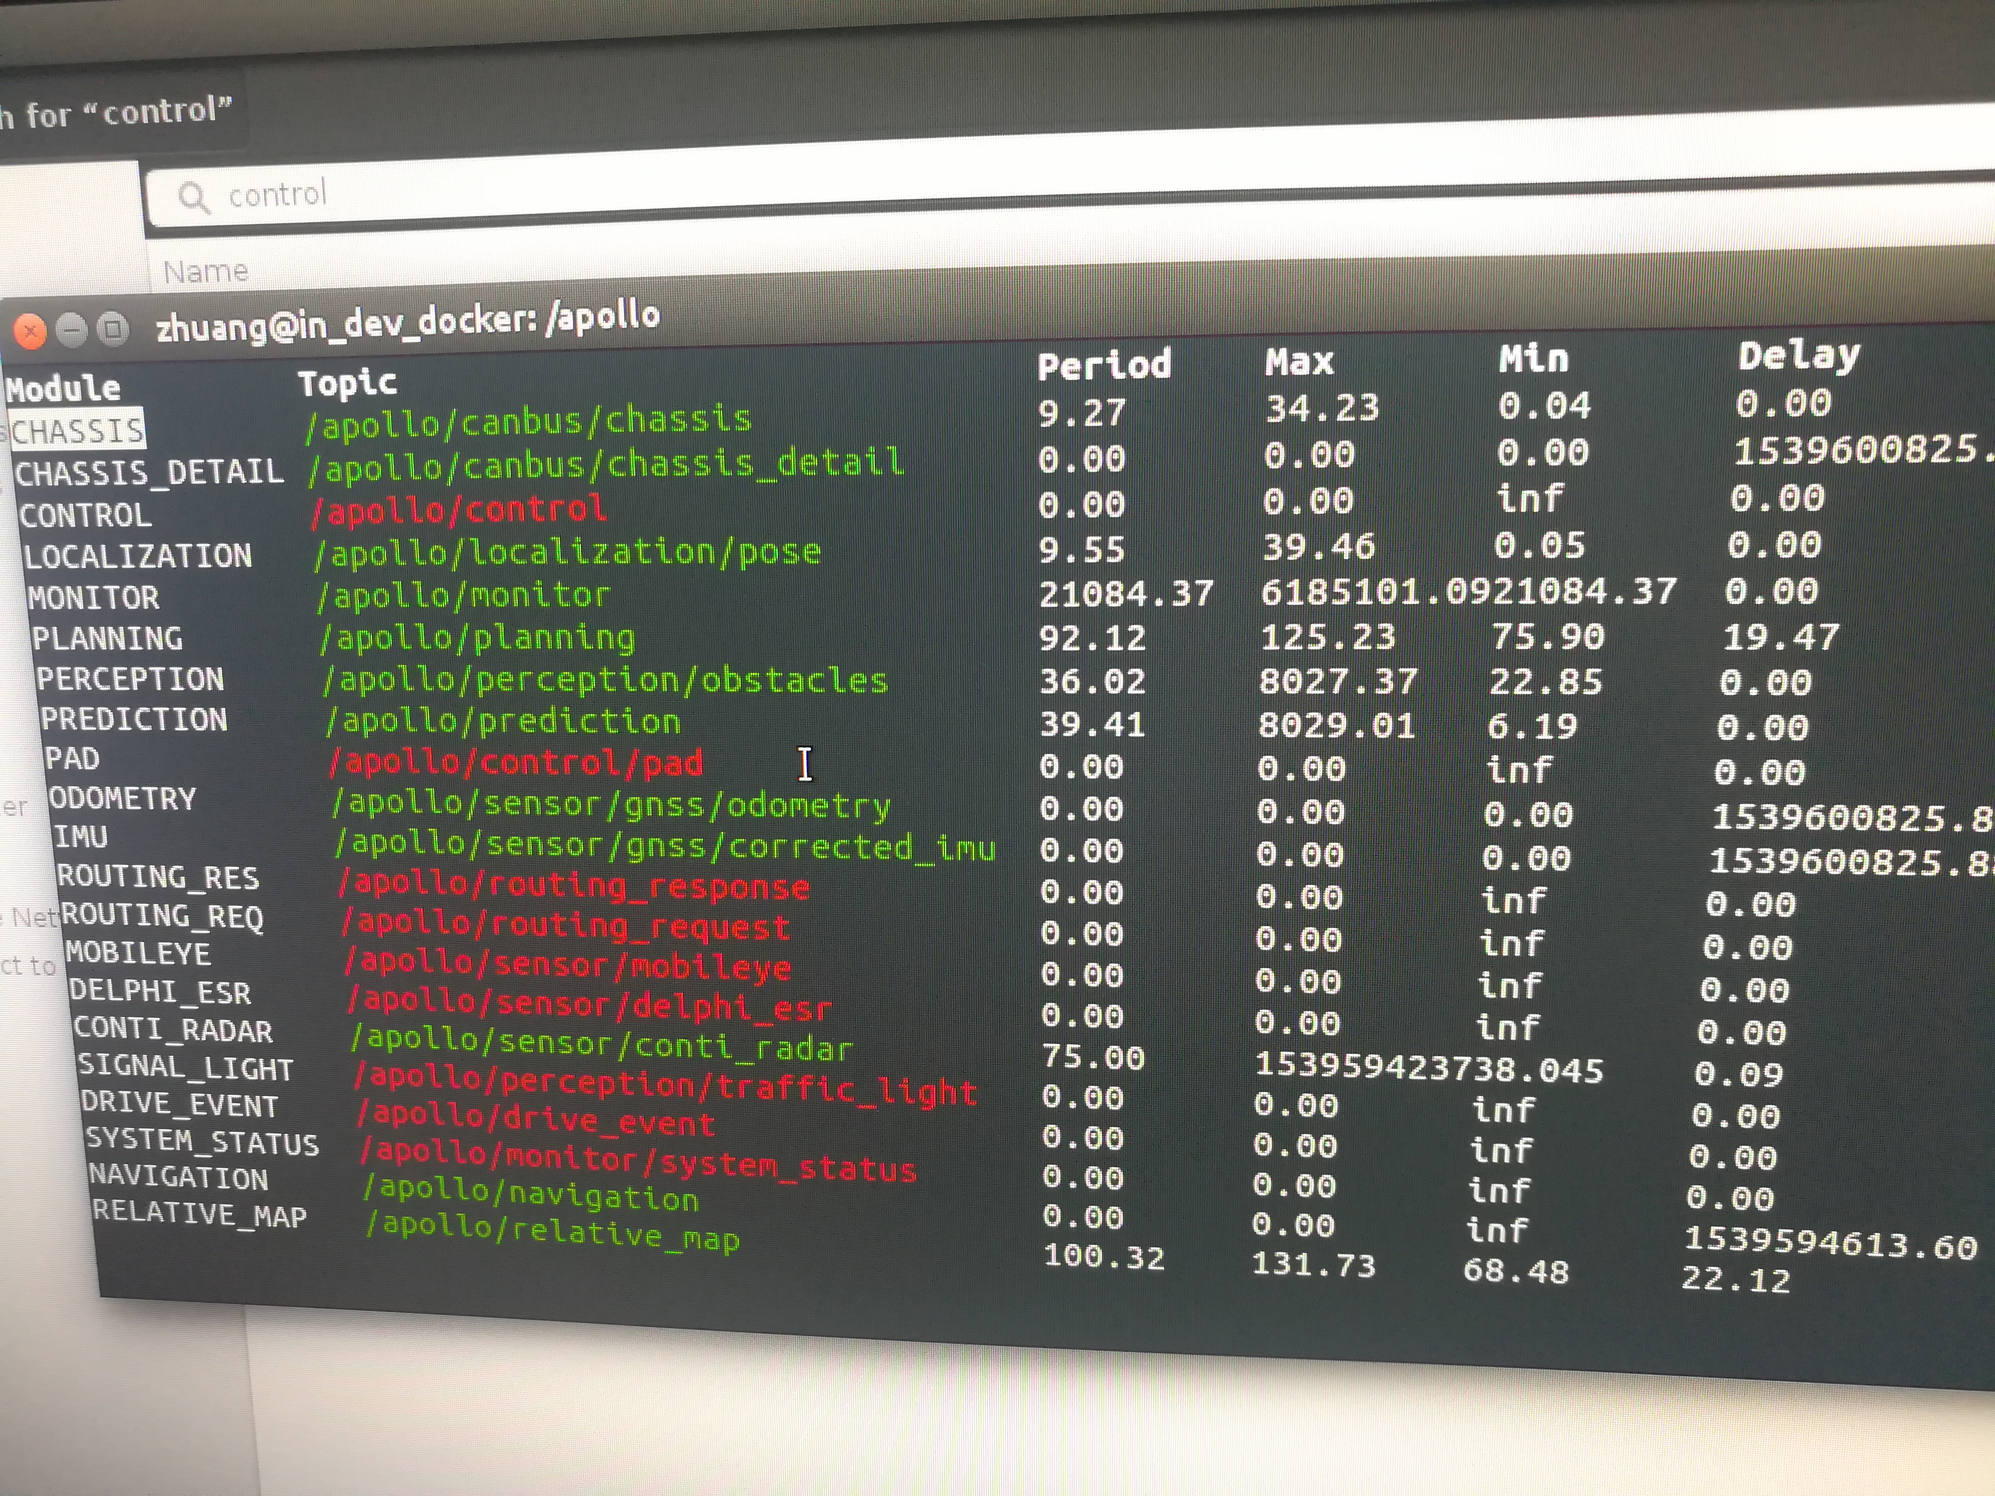Click the DELPHI_ESR module label
Viewport: 1995px width, 1496px height.
(x=160, y=992)
